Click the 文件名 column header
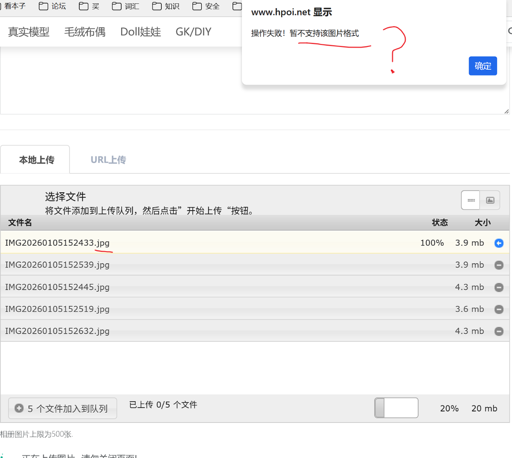512x458 pixels. pyautogui.click(x=20, y=223)
